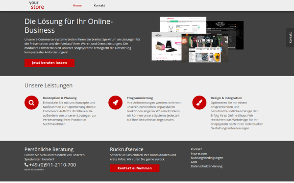Screen dimensions: 294x183
Task: Click the Persönliche Beratung heading
Action: point(49,149)
